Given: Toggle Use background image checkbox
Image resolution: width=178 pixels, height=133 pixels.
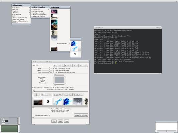Looking at the screenshot, I should click(53, 68).
